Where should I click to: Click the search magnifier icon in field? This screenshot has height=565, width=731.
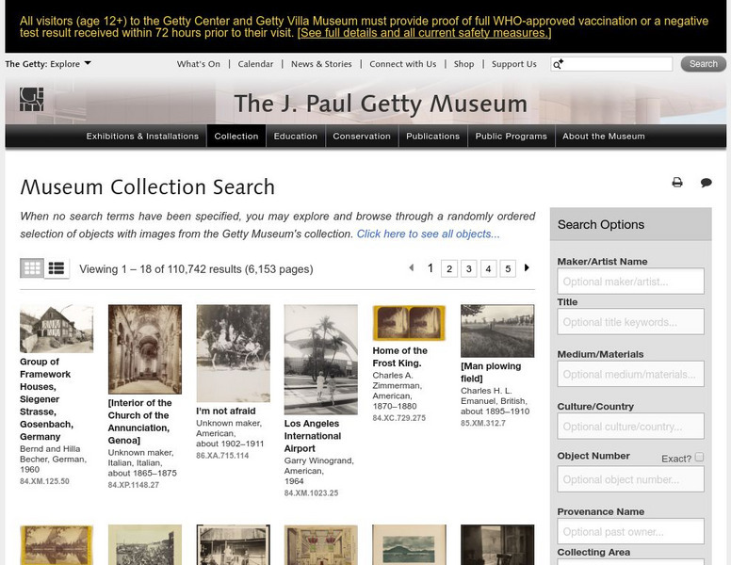pyautogui.click(x=558, y=64)
